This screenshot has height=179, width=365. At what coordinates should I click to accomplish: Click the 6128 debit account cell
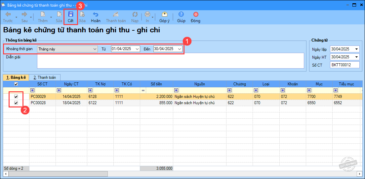(100, 96)
